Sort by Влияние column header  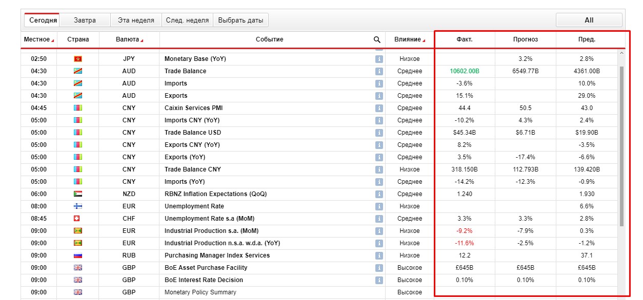(409, 39)
